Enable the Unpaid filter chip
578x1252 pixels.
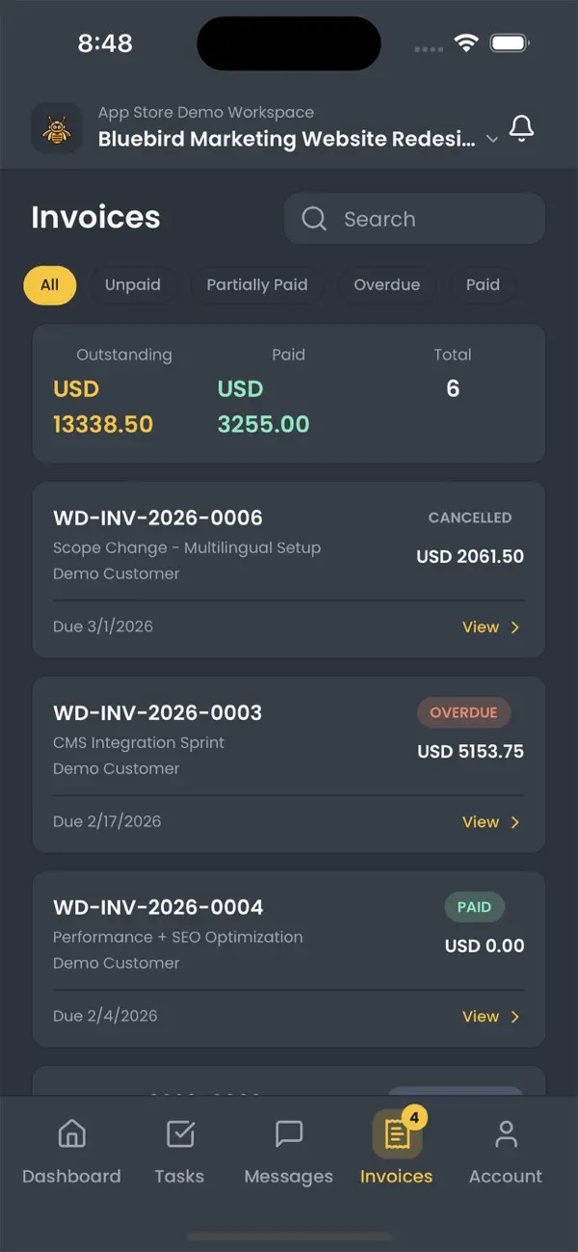[x=133, y=285]
